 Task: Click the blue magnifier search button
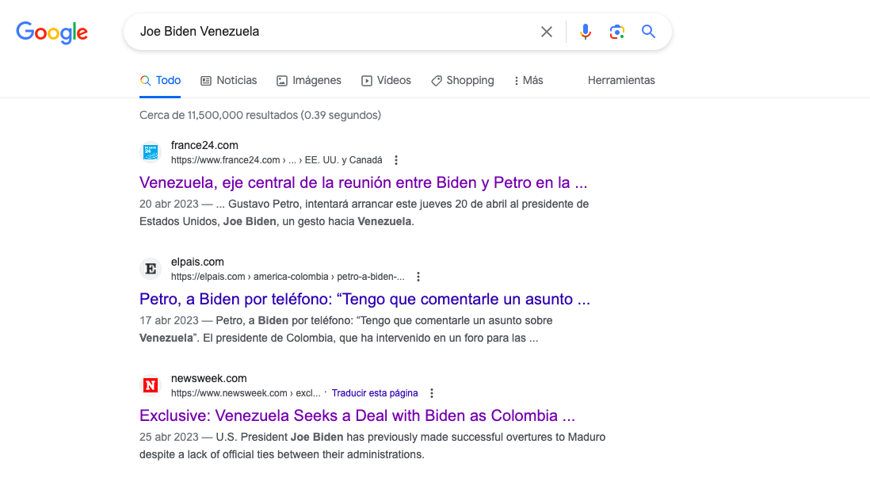click(648, 32)
